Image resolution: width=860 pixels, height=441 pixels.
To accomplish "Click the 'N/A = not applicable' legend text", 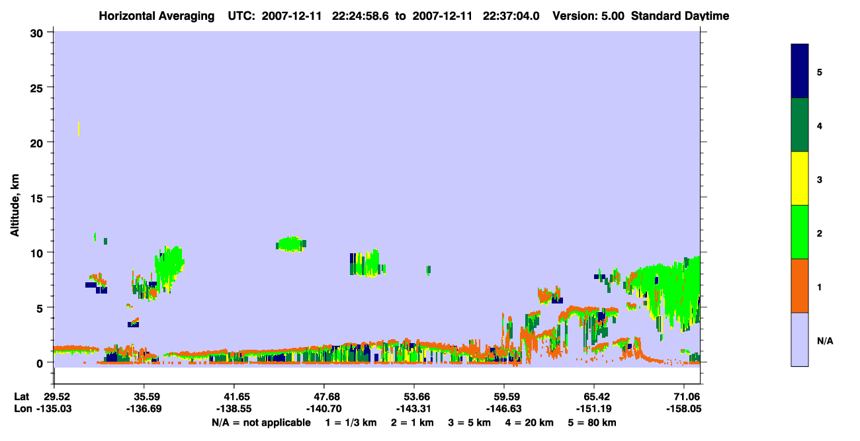I will (261, 422).
